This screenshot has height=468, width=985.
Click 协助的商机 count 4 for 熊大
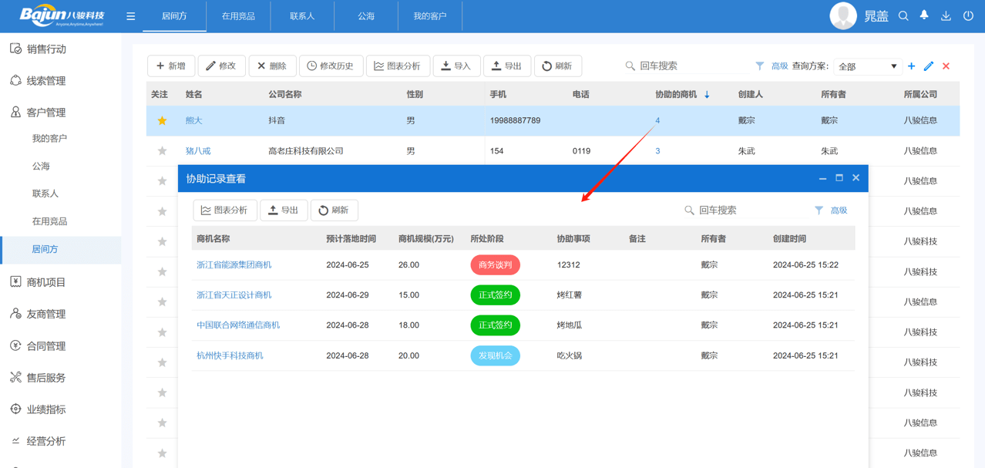[657, 121]
